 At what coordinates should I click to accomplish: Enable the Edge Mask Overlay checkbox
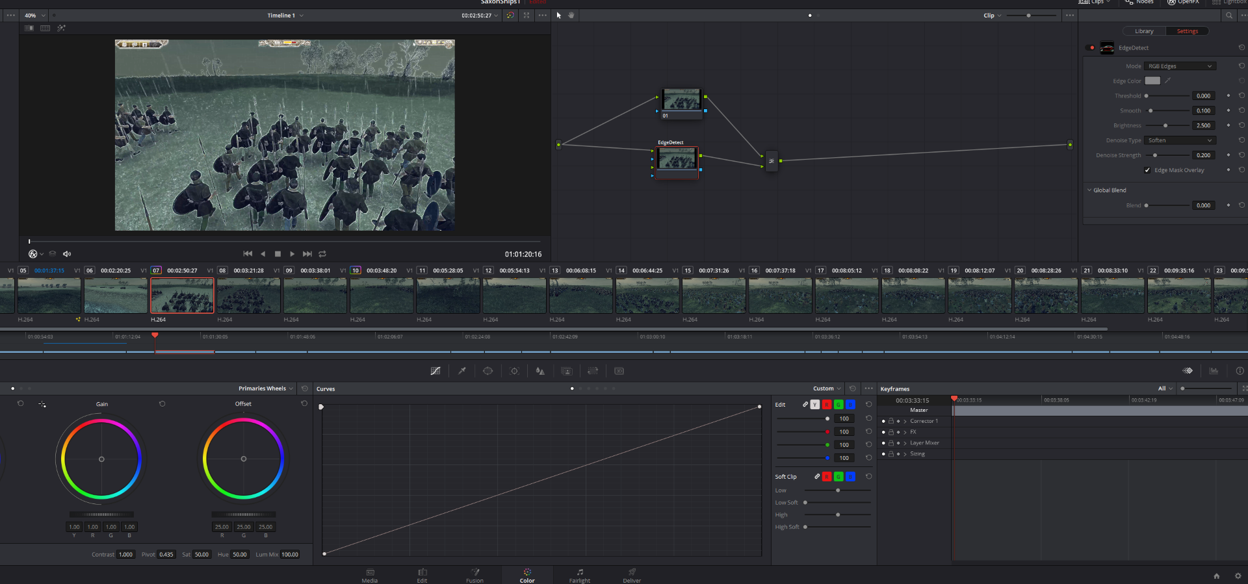[x=1147, y=170]
